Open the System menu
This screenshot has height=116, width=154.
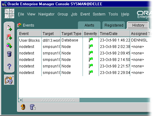(x=99, y=14)
